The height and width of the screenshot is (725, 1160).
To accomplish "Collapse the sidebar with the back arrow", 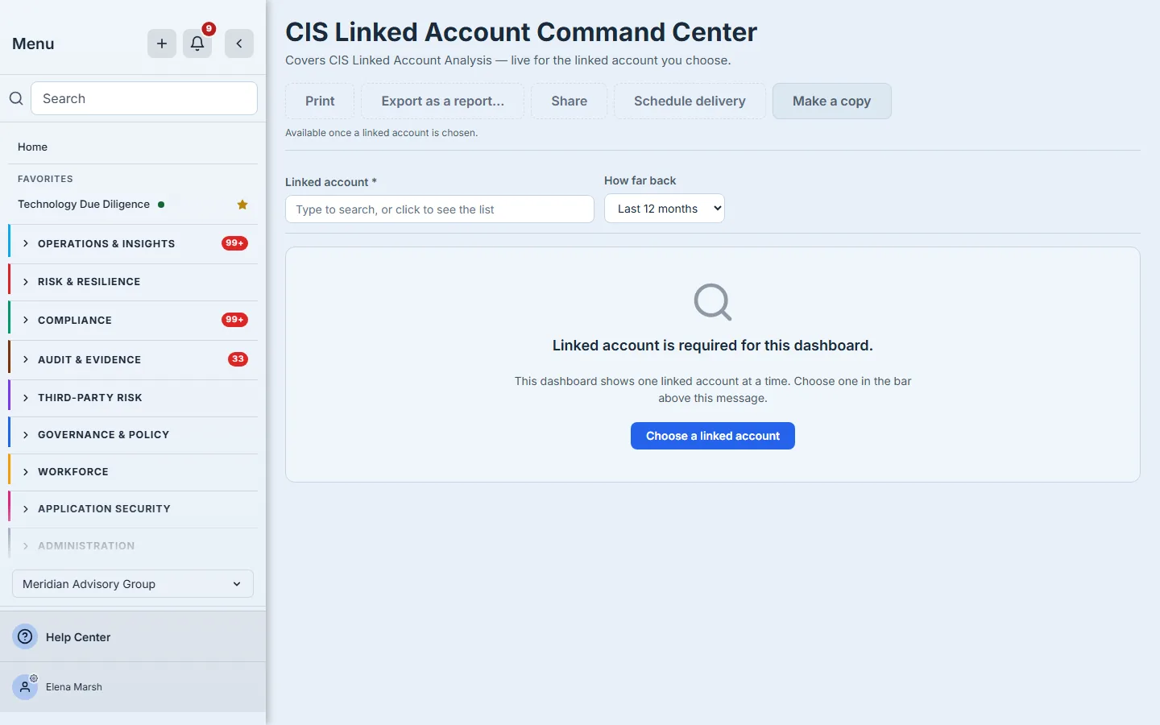I will [x=239, y=43].
